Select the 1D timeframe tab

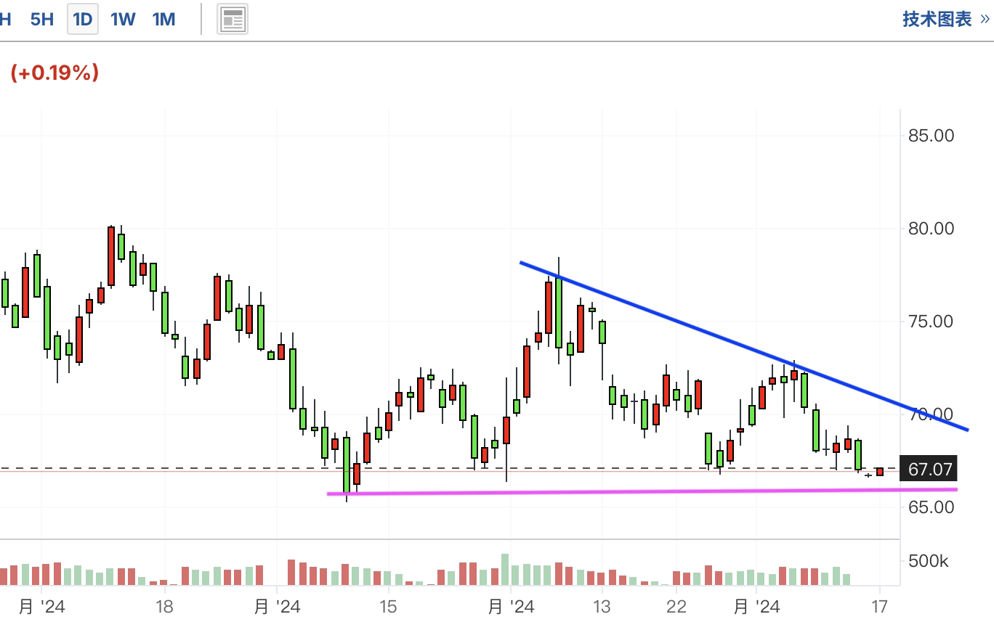83,20
